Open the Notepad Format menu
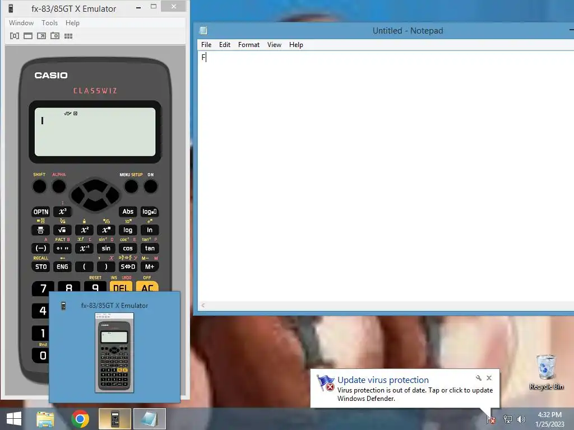574x430 pixels. click(248, 45)
